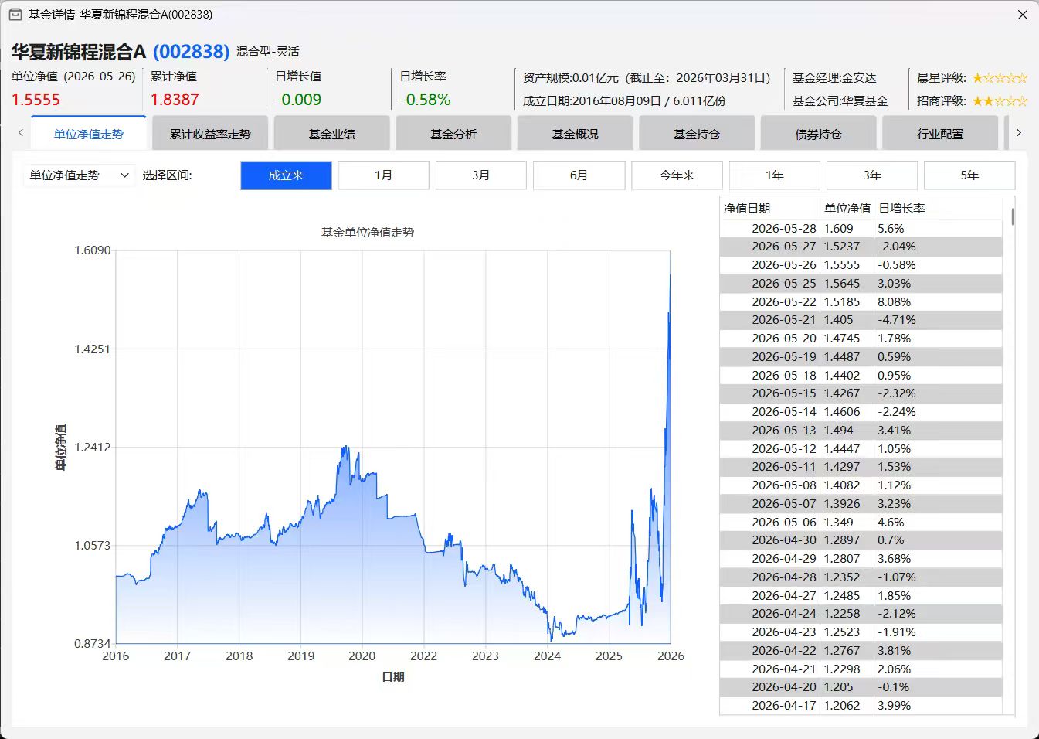Select the row dated 2026-05-22
This screenshot has height=739, width=1039.
(x=861, y=302)
